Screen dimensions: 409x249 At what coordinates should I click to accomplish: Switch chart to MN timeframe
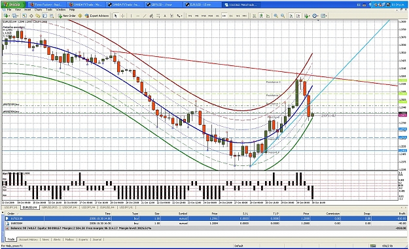[x=244, y=16]
